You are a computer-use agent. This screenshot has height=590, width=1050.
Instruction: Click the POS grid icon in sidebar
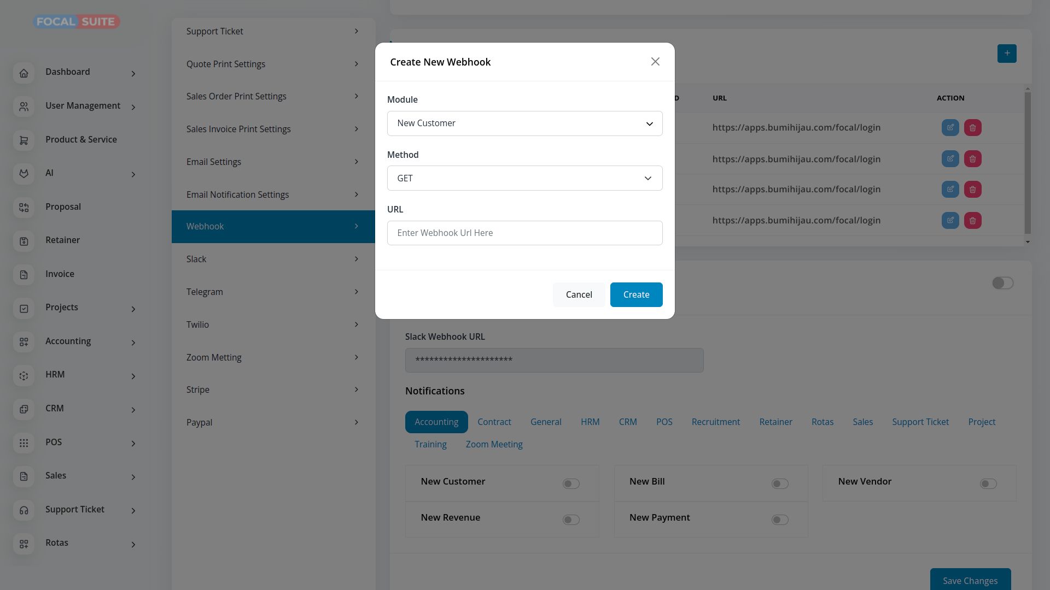[x=24, y=443]
